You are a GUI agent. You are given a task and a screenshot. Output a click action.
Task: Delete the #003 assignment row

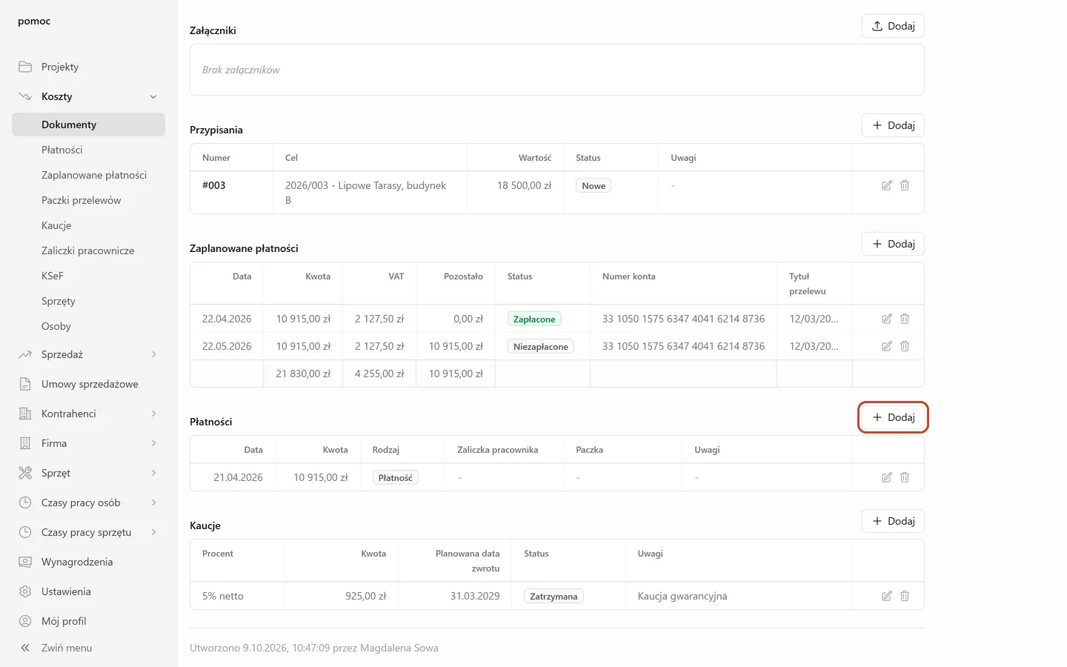[905, 185]
